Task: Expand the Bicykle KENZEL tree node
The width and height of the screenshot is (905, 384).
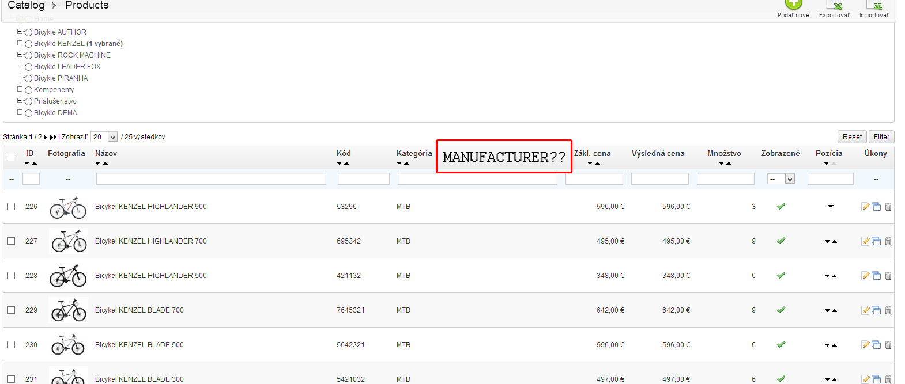Action: pos(20,43)
